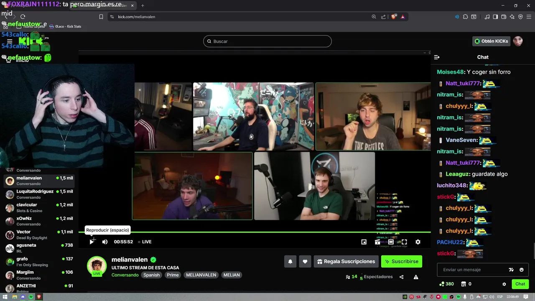Toggle the browser sidebar panel
535x301 pixels.
click(495, 17)
